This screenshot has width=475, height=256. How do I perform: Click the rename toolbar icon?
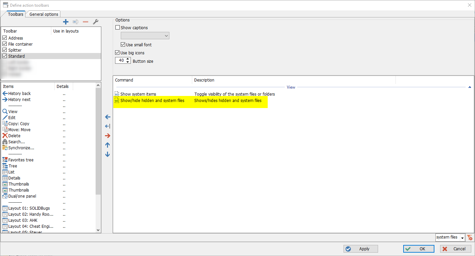(x=75, y=22)
